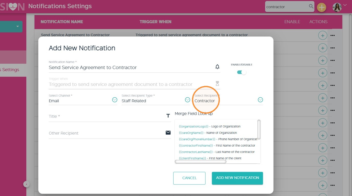Click the bell icon beside Notification Name
352x196 pixels.
point(217,67)
